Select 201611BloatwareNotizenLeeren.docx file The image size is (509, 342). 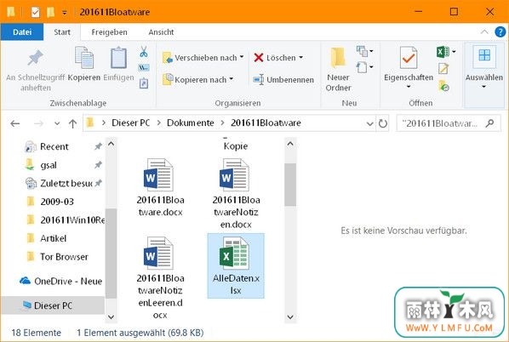[x=160, y=278]
